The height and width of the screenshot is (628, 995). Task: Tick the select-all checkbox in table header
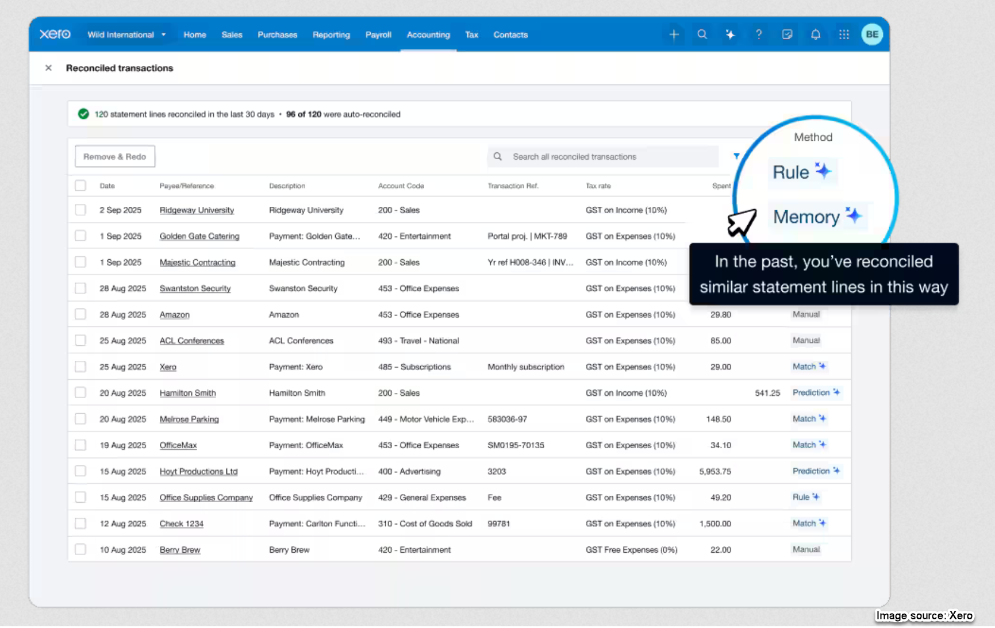pos(80,186)
